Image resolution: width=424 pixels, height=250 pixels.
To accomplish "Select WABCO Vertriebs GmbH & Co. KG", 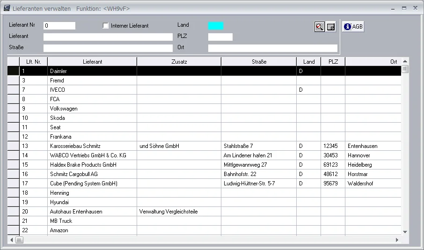I will click(x=92, y=155).
